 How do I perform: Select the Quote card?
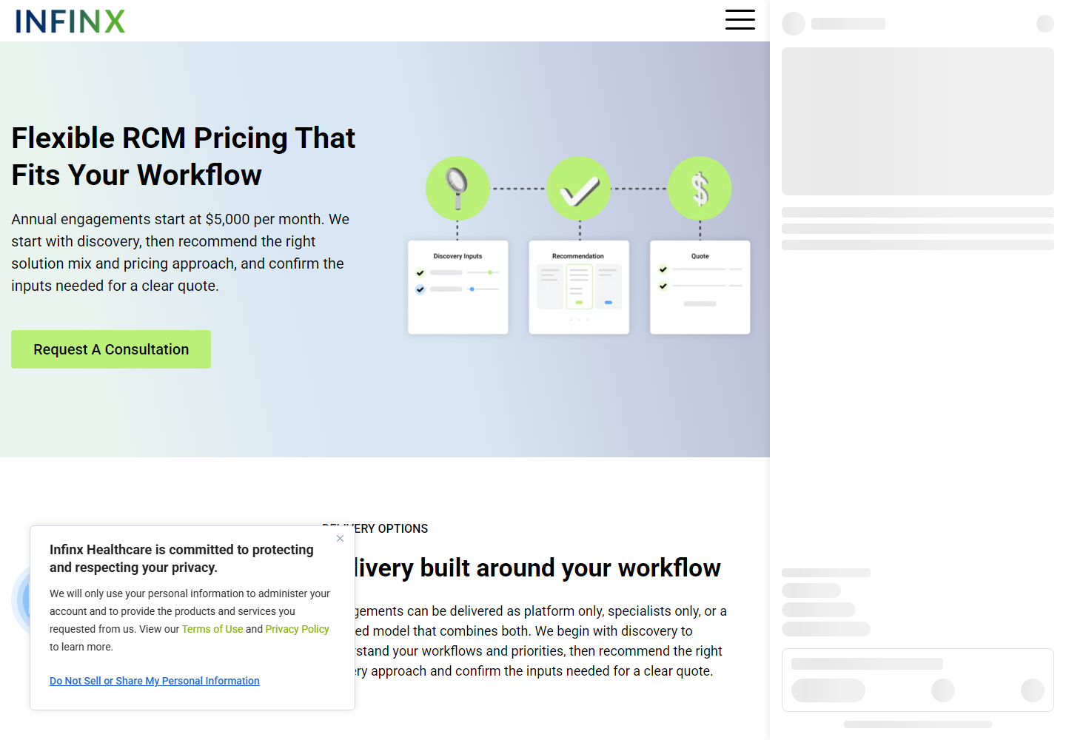click(700, 287)
